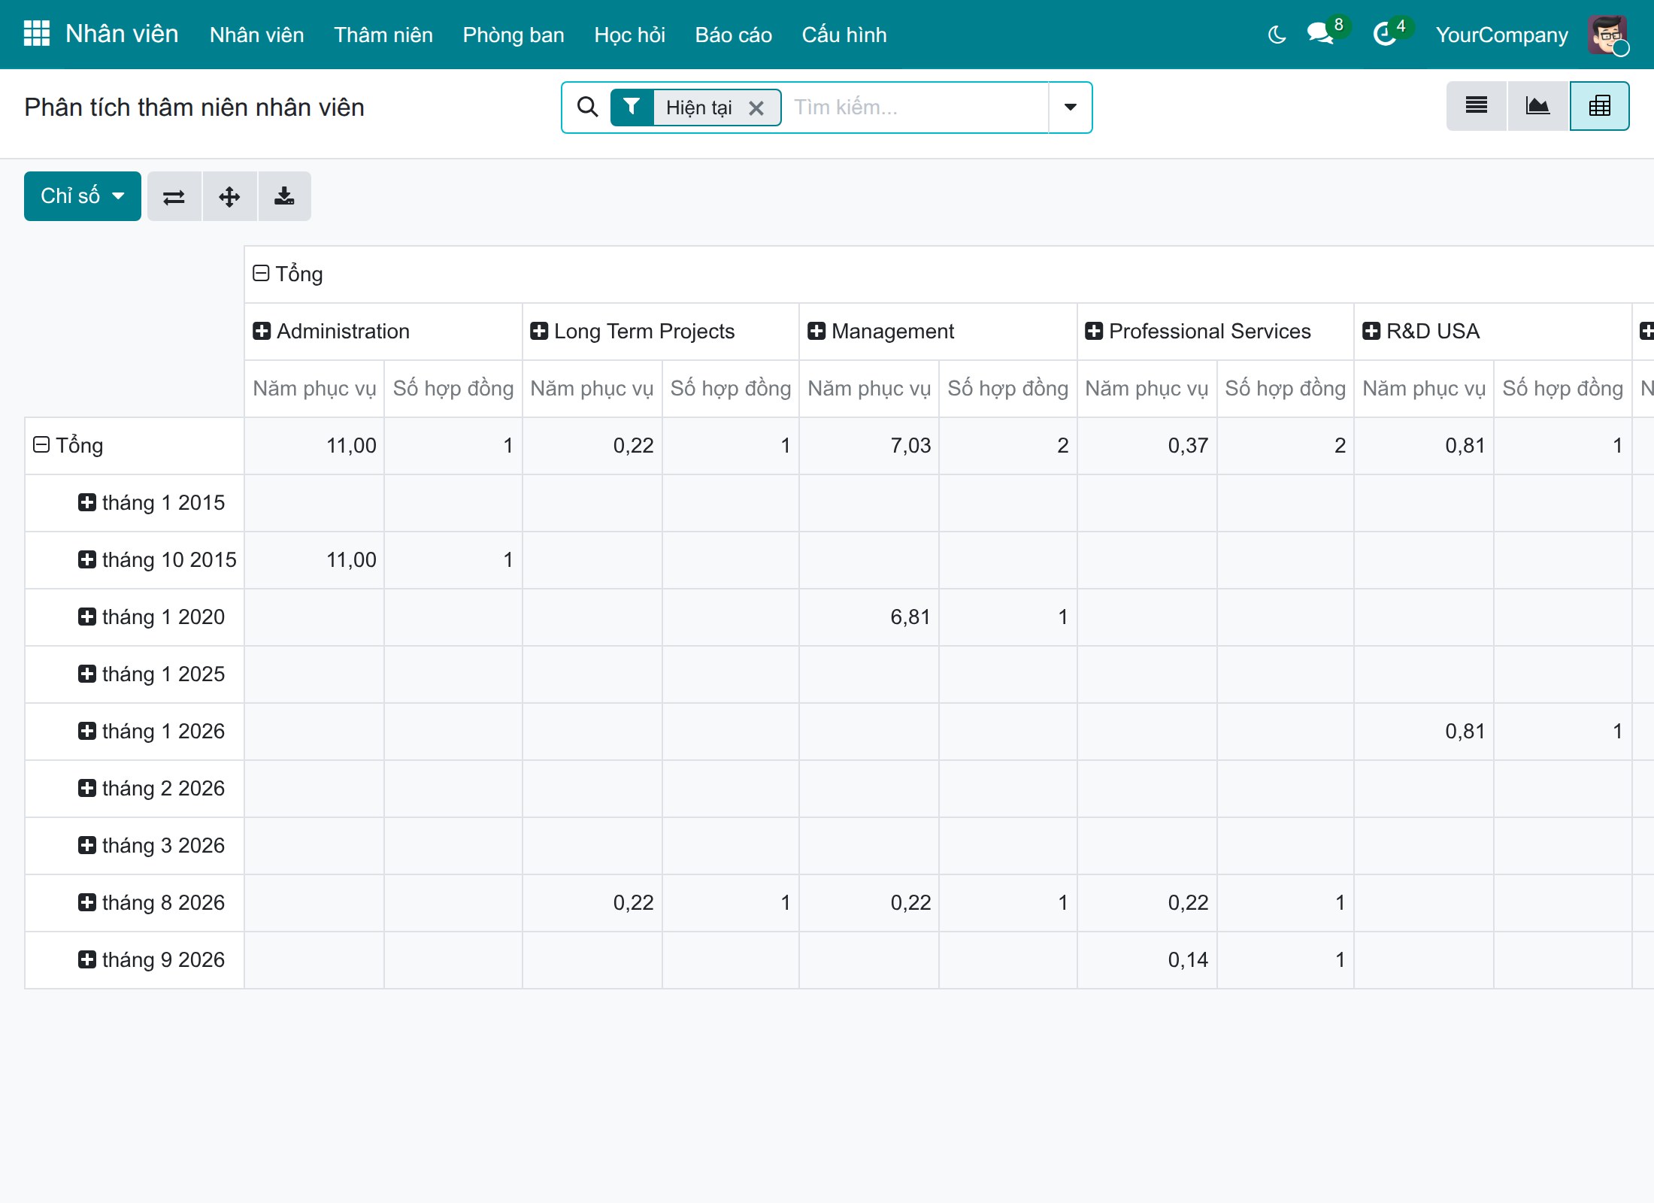Open the apps grid home menu
Viewport: 1654px width, 1203px height.
point(37,34)
